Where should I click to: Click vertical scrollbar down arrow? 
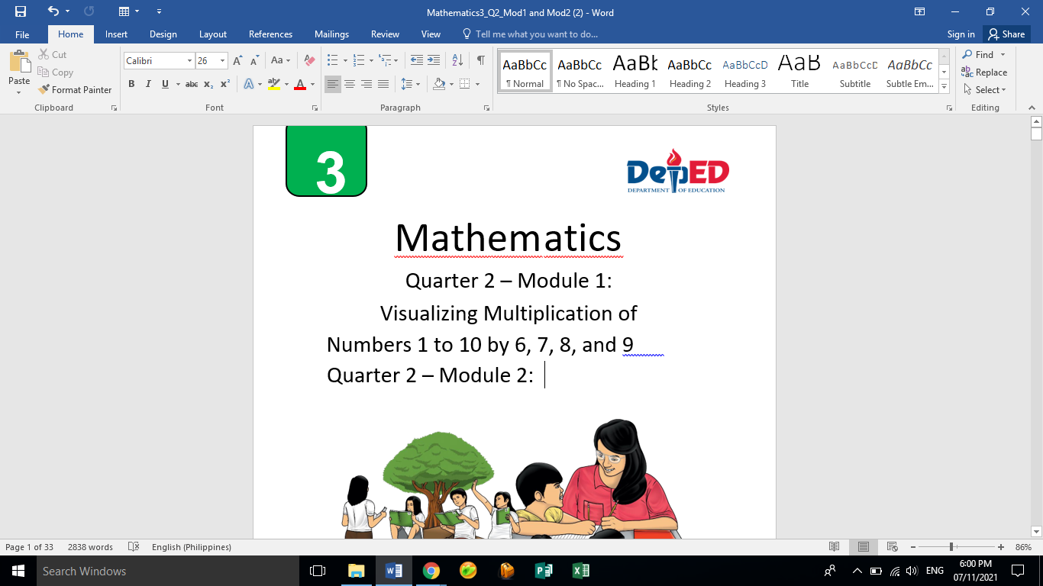pos(1036,531)
